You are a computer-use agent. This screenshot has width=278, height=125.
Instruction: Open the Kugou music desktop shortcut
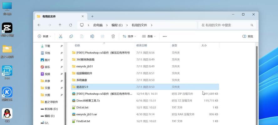pyautogui.click(x=7, y=94)
